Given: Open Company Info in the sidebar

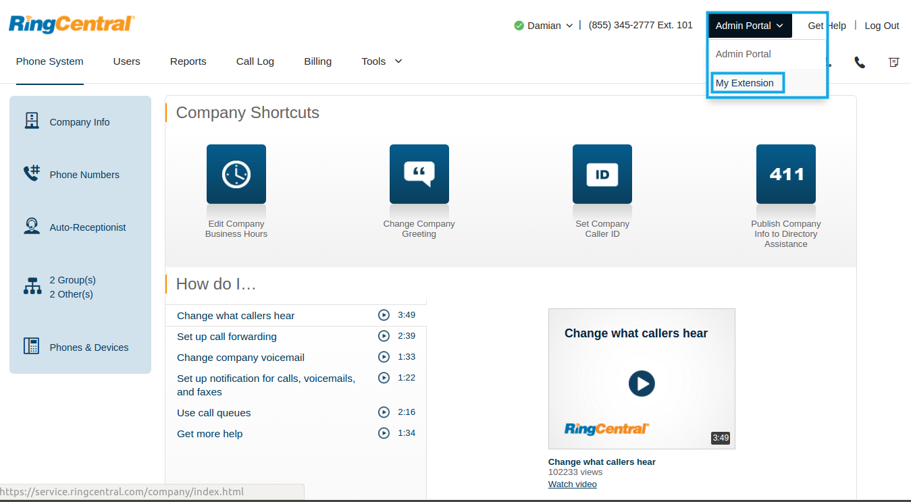Looking at the screenshot, I should 80,122.
